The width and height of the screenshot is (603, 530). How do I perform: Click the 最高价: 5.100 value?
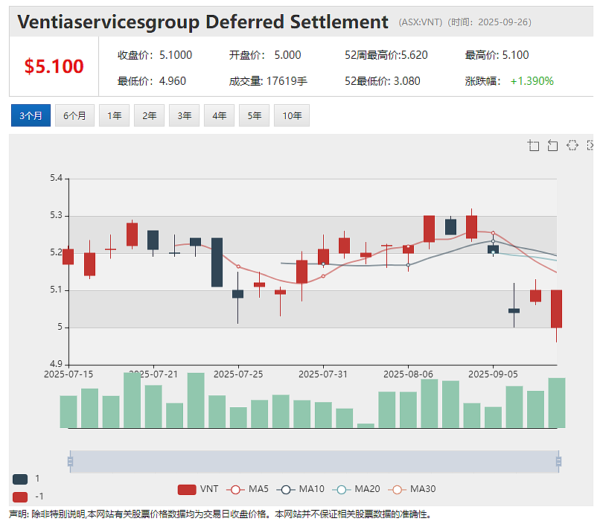click(x=497, y=55)
